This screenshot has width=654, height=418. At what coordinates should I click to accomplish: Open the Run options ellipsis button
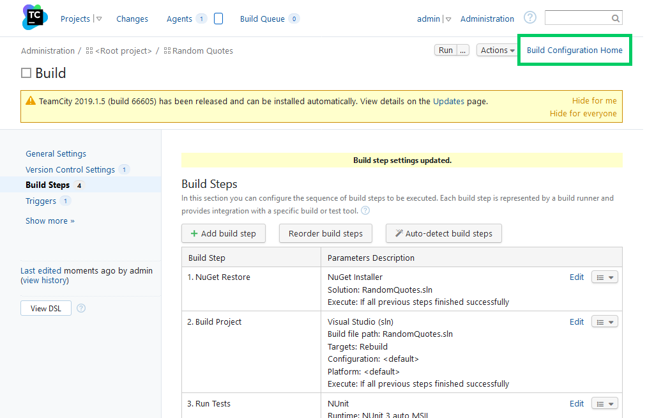click(x=463, y=50)
